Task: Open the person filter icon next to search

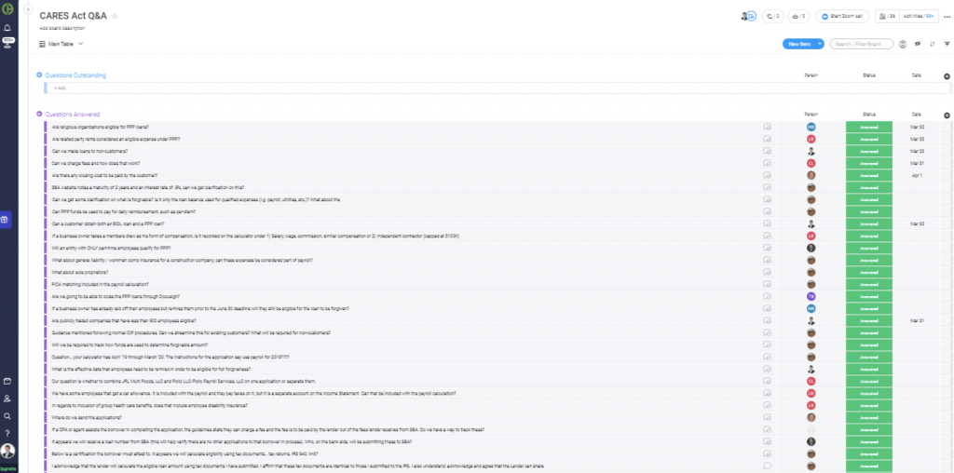Action: tap(903, 44)
